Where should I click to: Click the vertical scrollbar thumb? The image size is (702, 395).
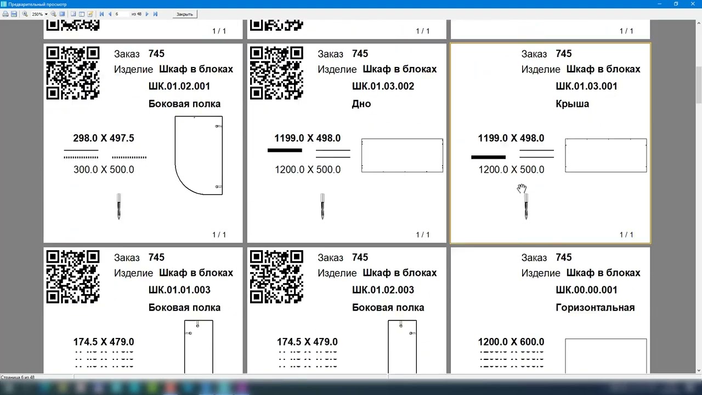click(698, 84)
